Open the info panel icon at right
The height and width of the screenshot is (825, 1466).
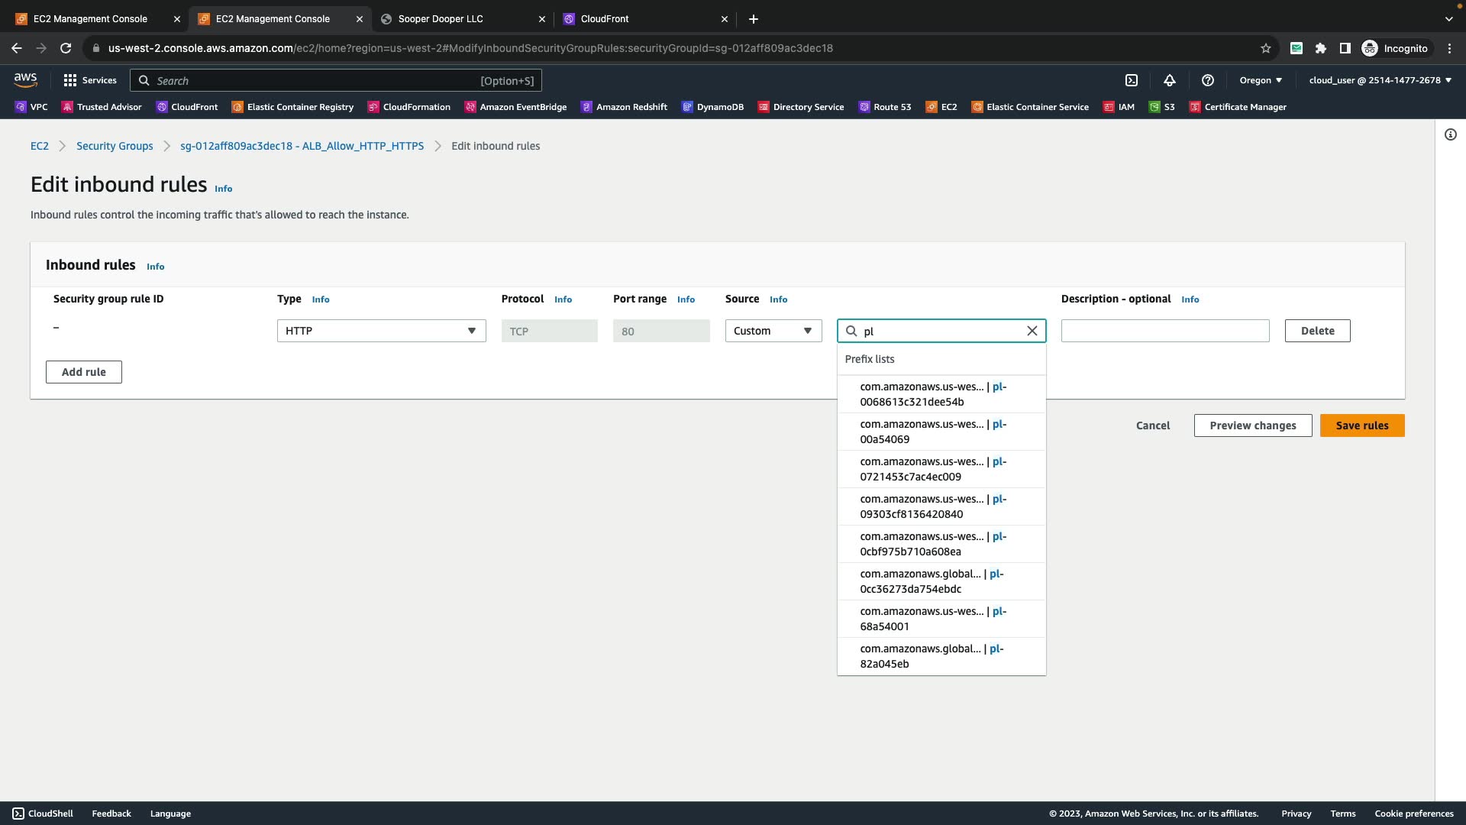point(1450,134)
